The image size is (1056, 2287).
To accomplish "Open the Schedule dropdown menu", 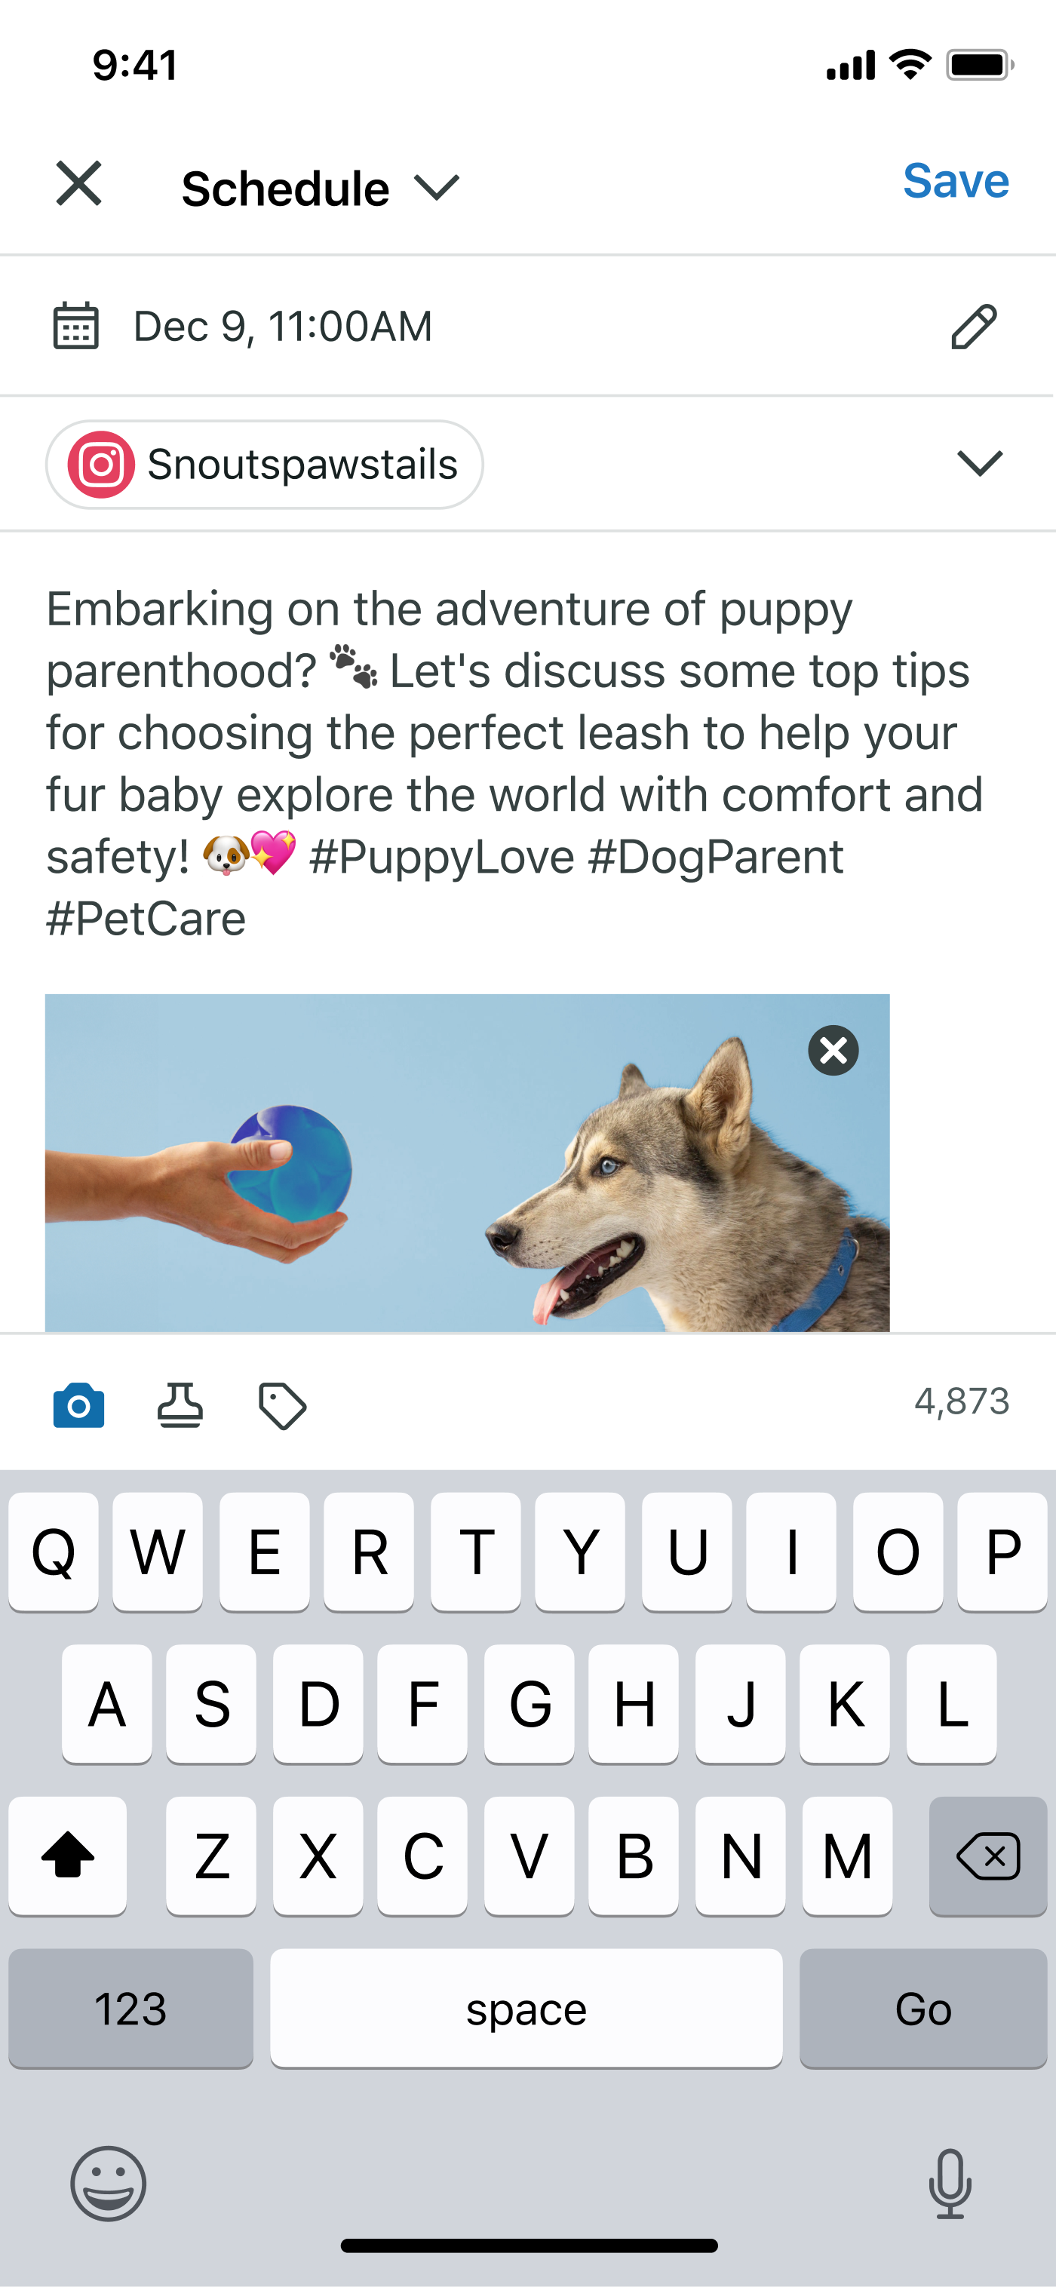I will pos(321,189).
